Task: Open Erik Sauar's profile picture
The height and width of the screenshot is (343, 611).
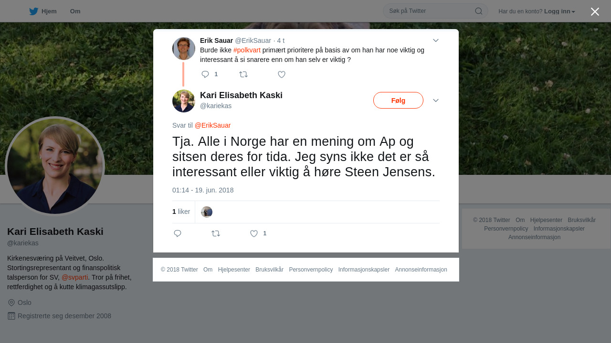Action: point(184,49)
